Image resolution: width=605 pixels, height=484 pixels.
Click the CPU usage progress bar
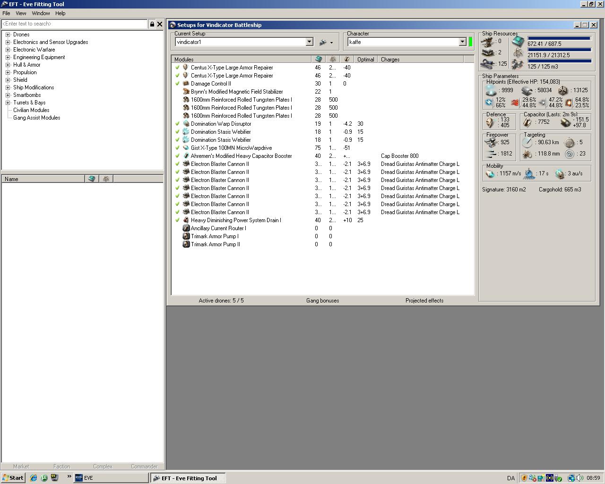pos(559,38)
